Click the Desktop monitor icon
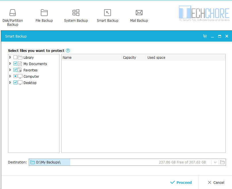Image resolution: width=232 pixels, height=189 pixels. 20,83
